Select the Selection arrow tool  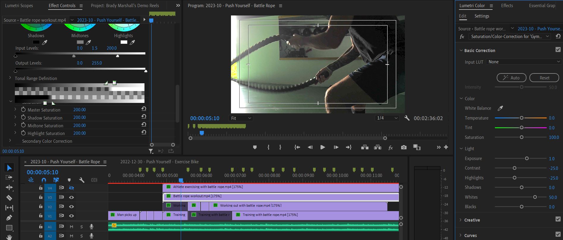click(x=9, y=168)
